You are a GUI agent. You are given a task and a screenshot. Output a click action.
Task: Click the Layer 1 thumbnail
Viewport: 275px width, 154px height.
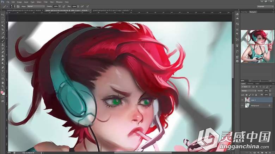(247, 100)
